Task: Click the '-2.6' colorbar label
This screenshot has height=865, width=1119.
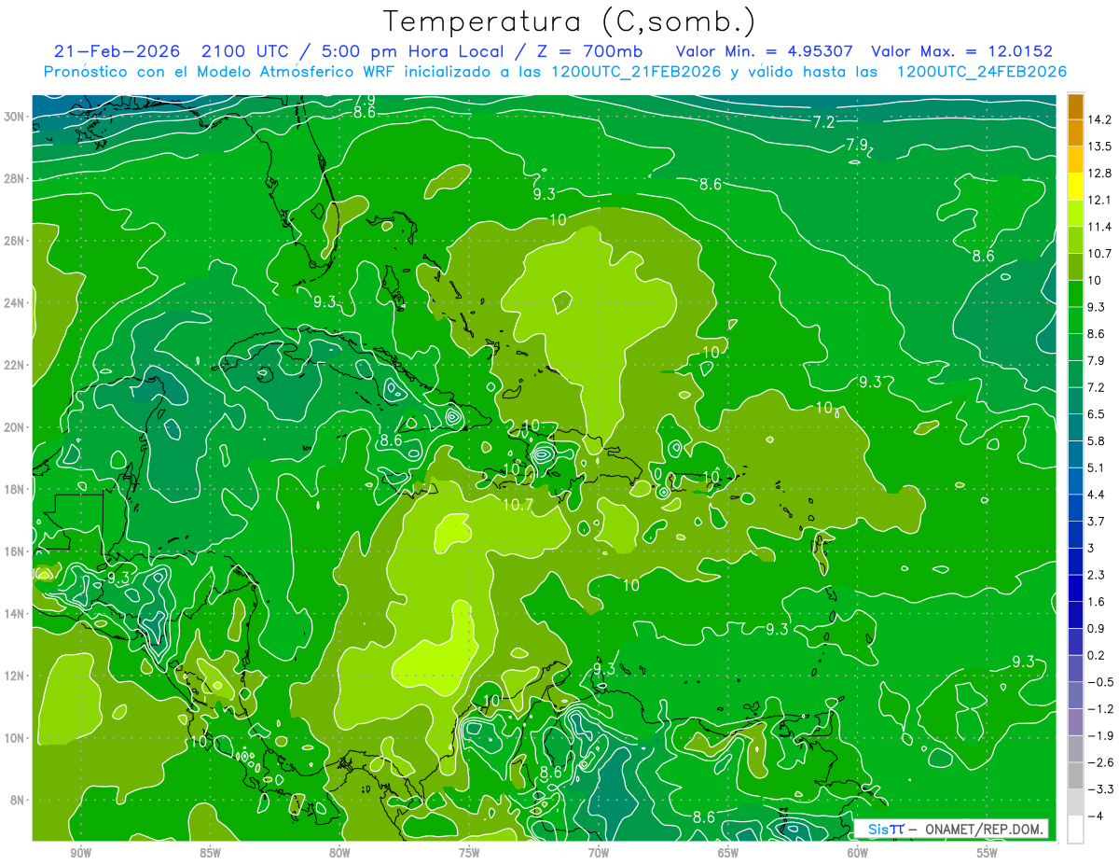Action: point(1100,762)
